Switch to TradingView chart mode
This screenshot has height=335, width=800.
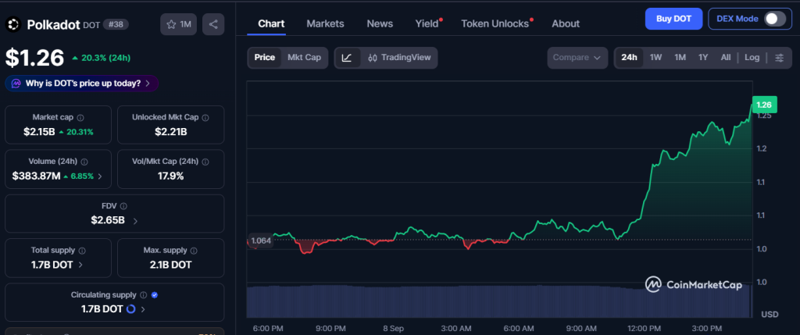click(x=399, y=58)
